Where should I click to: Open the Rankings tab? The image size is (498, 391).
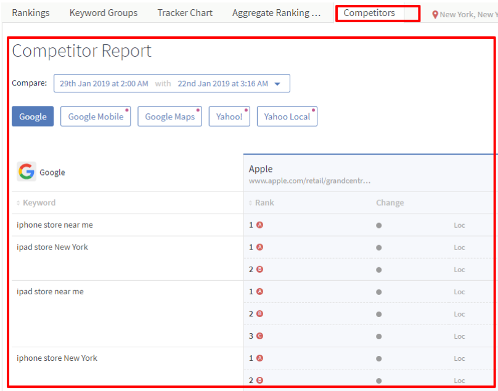click(x=31, y=13)
